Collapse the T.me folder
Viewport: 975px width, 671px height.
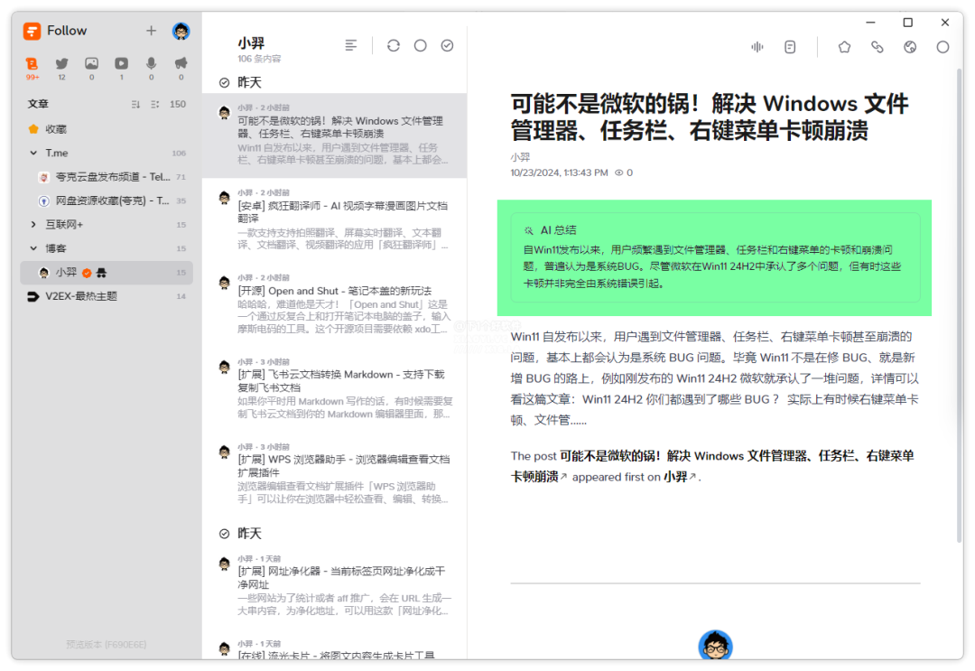coord(33,153)
